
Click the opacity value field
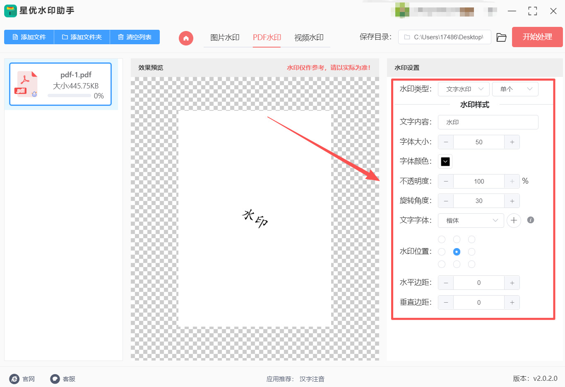tap(479, 181)
